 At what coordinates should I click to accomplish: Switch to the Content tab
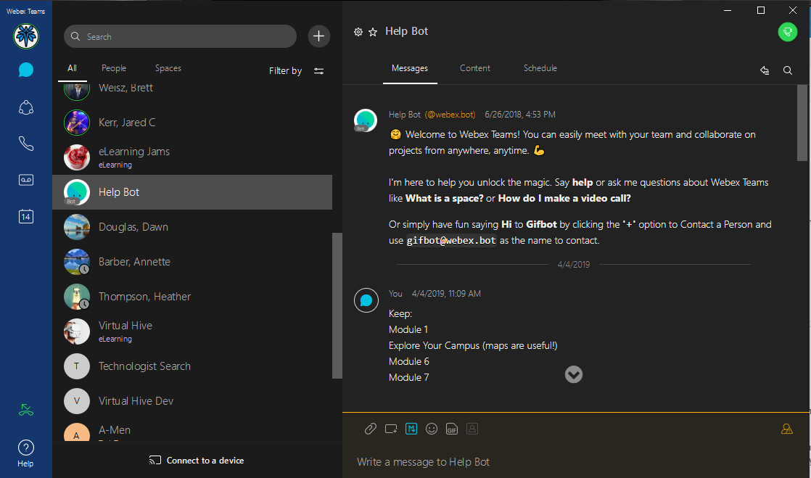474,68
